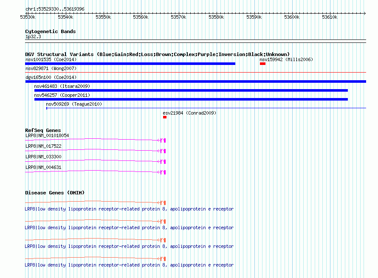Open variant nsv461483 (Itsara2009) label

click(62, 86)
